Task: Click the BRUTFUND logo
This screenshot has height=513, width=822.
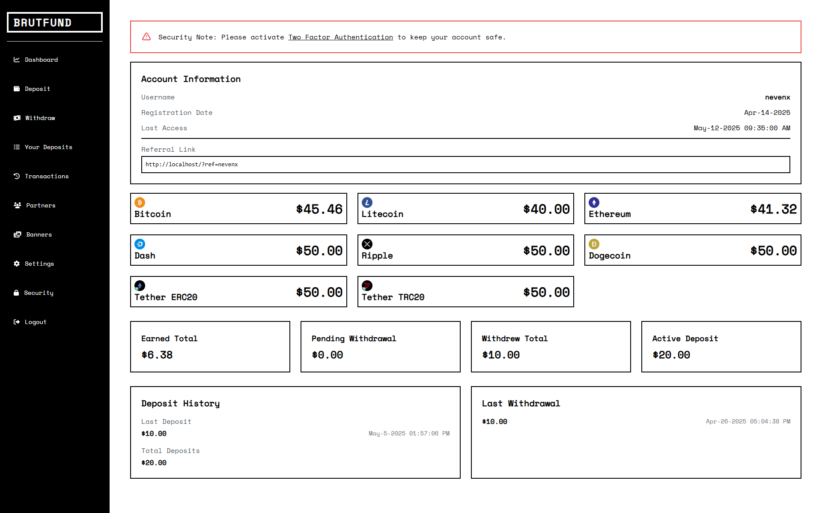Action: pos(55,22)
